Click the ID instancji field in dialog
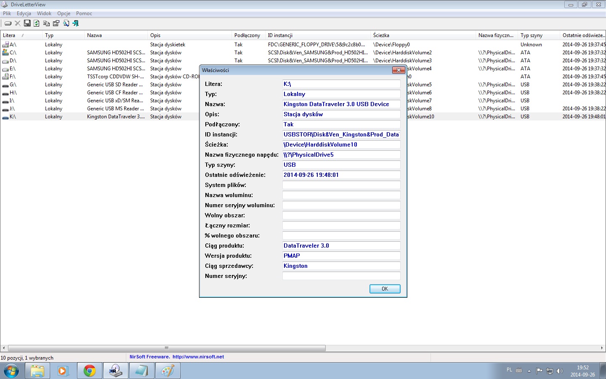This screenshot has width=606, height=379. 341,134
